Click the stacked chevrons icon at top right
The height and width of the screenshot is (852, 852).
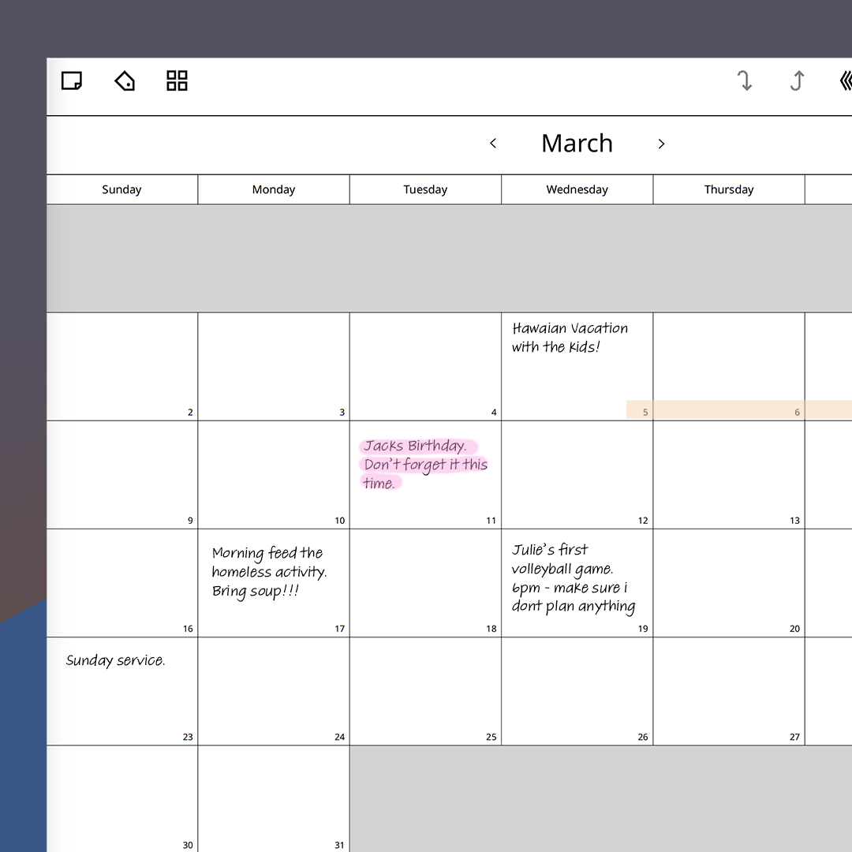point(844,80)
